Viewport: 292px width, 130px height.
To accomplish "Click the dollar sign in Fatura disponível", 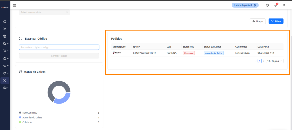I will point(255,5).
